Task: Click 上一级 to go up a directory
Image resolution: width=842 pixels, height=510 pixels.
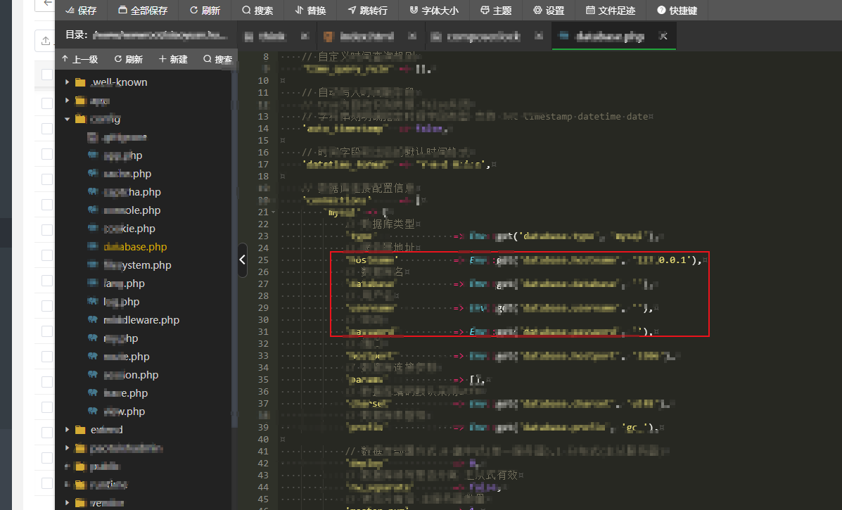Action: tap(79, 60)
